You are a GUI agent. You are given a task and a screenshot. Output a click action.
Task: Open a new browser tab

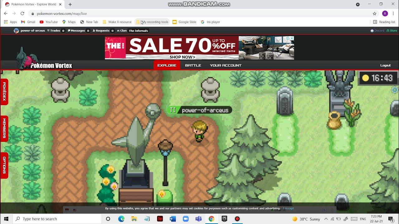click(70, 4)
